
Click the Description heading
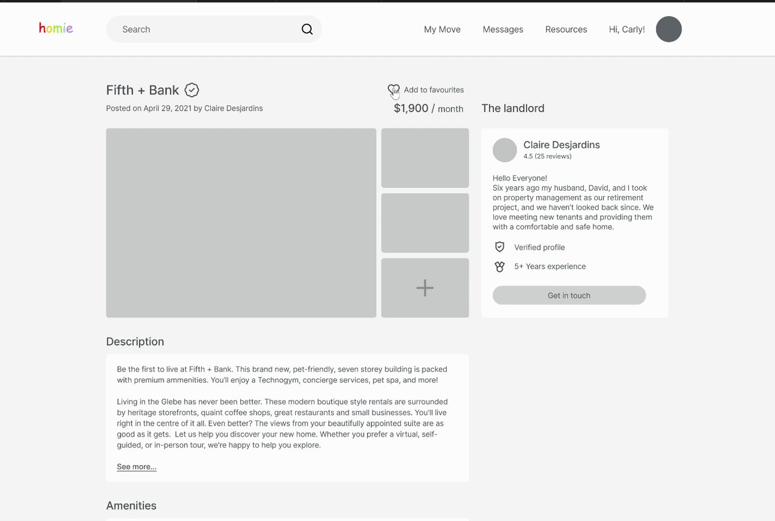tap(135, 342)
